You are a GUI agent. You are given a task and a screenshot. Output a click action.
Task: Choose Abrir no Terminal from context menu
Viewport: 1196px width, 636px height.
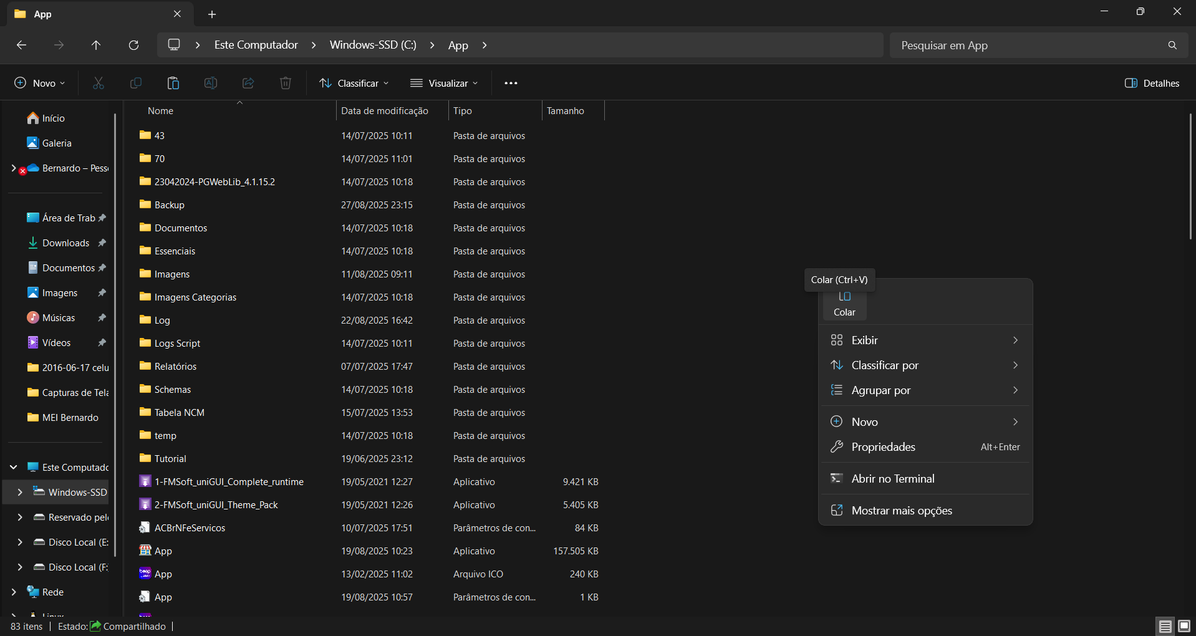[x=892, y=479]
